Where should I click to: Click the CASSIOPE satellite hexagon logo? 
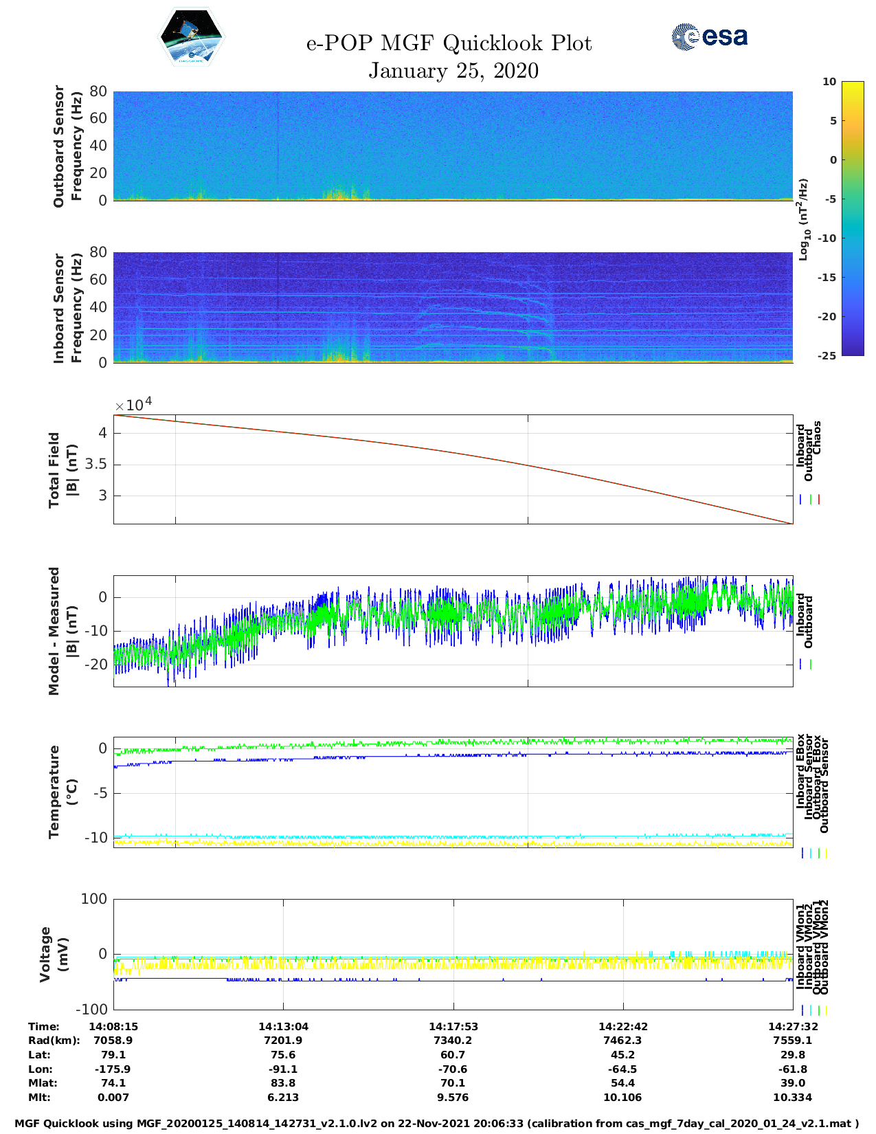191,38
